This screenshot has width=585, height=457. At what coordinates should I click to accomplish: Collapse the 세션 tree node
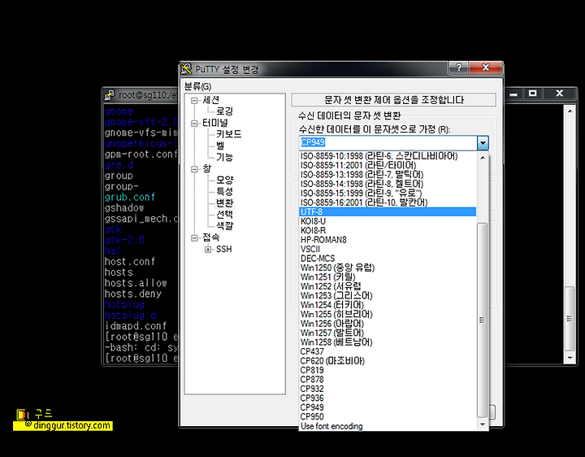click(194, 101)
